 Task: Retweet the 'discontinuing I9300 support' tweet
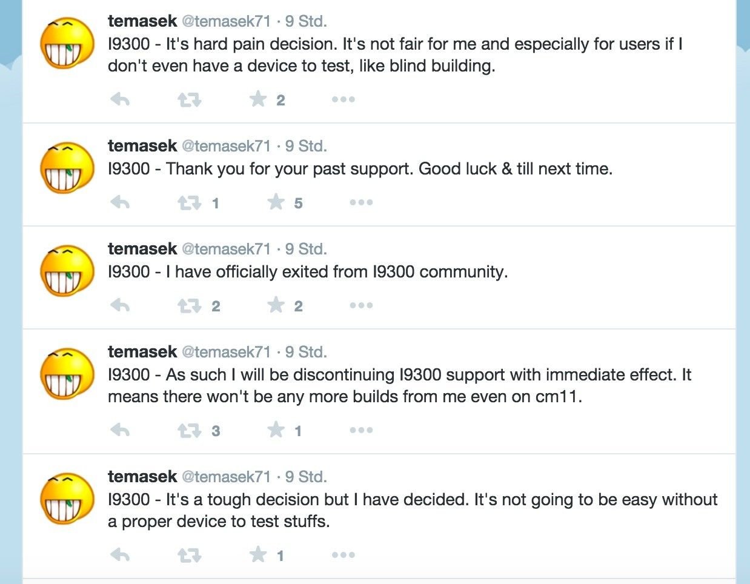click(x=190, y=430)
